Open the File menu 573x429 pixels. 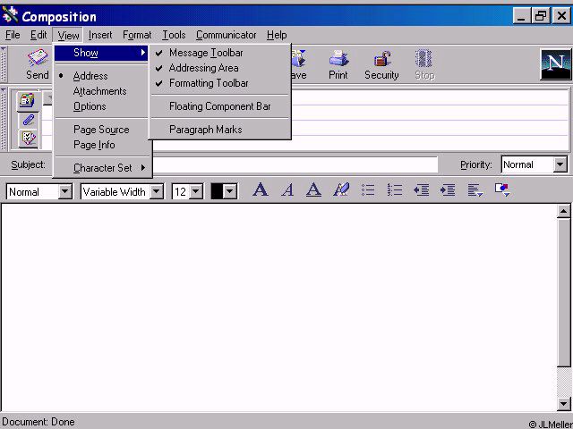pyautogui.click(x=13, y=35)
